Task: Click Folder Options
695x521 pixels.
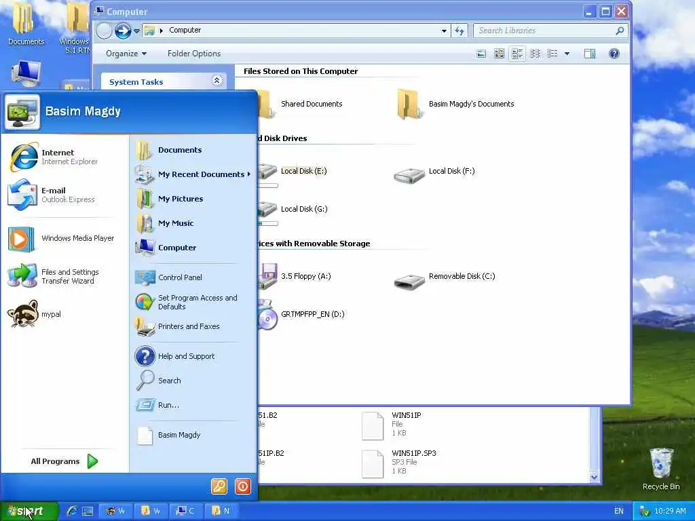Action: coord(194,54)
